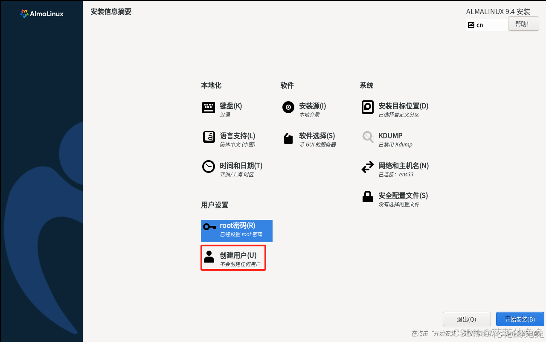546x342 pixels.
Task: Click the 用户设置 section heading
Action: (215, 205)
